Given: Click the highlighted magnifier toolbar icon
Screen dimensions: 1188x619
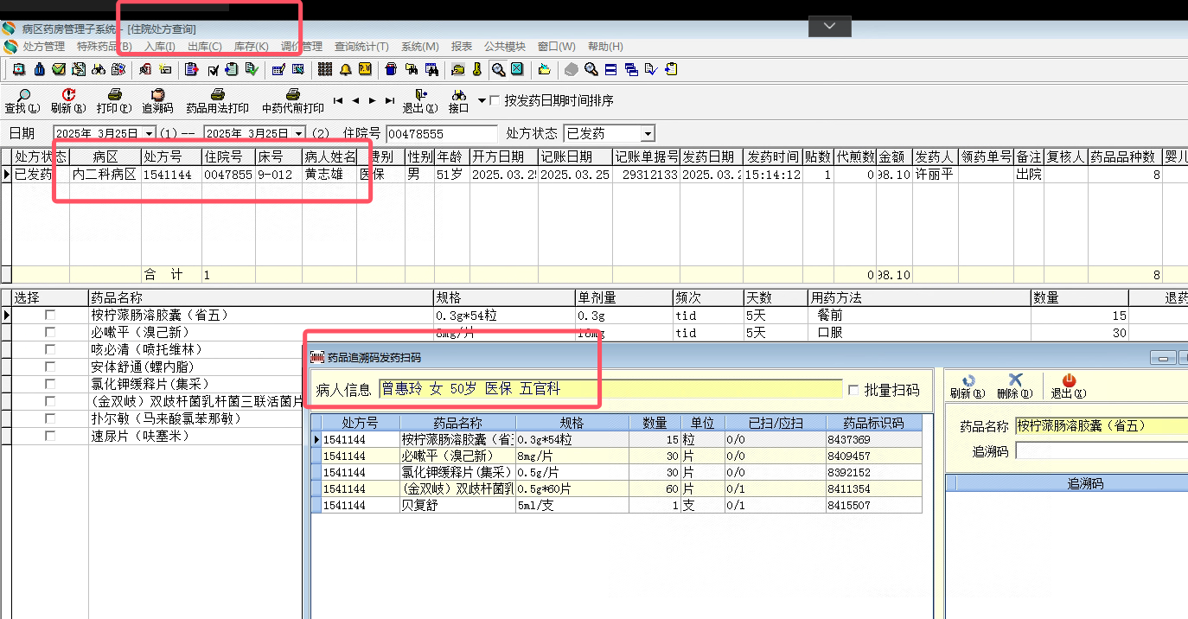Looking at the screenshot, I should 499,69.
